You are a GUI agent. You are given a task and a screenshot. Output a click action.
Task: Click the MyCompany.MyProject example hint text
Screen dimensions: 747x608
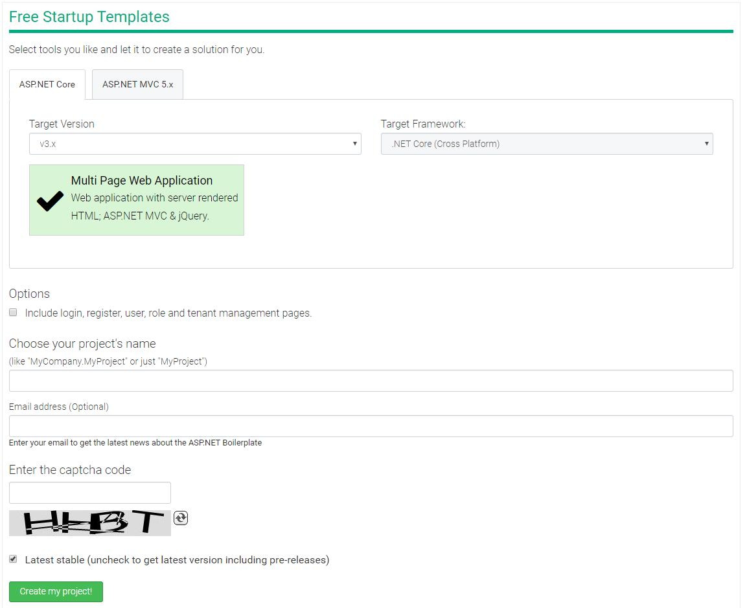108,361
